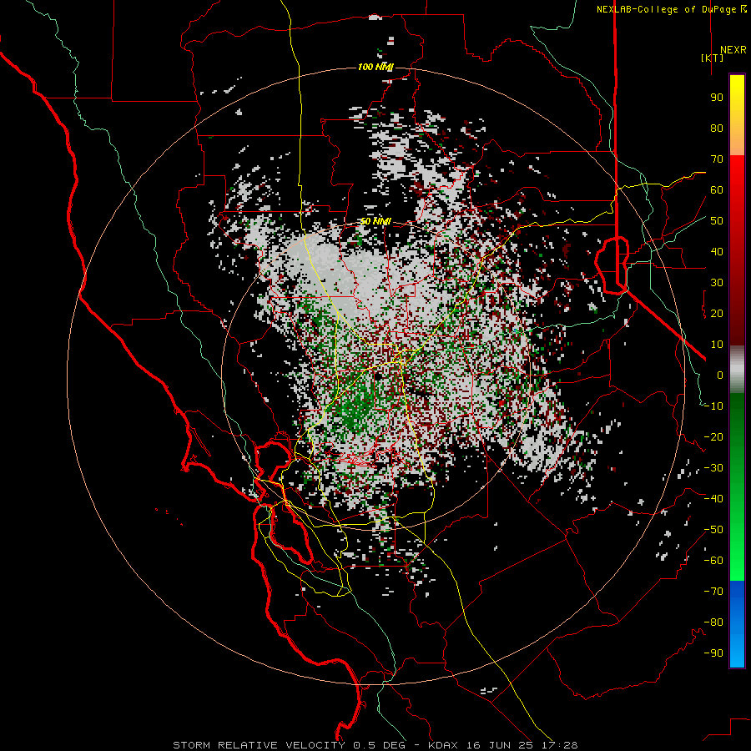Click the -40 scale value
Image resolution: width=751 pixels, height=751 pixels.
click(x=713, y=499)
